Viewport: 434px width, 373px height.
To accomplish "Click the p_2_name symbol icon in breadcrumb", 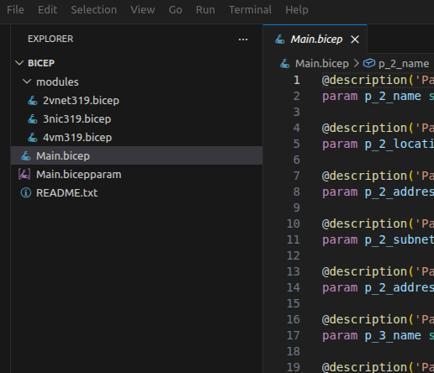I will (369, 63).
